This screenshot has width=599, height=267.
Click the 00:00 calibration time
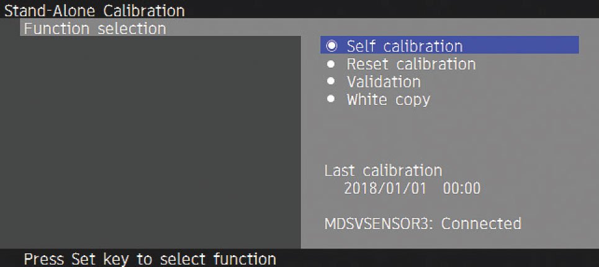(461, 188)
